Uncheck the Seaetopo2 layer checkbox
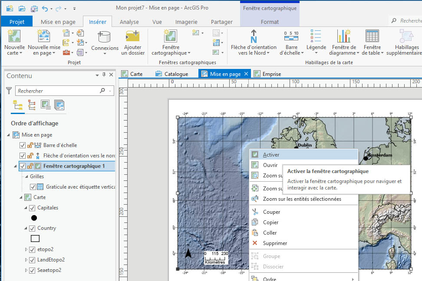The image size is (422, 281). coord(32,271)
